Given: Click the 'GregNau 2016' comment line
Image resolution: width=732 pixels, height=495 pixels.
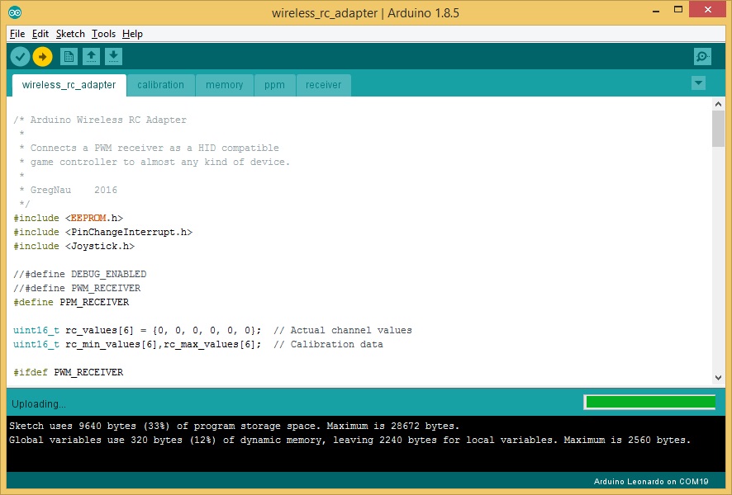Looking at the screenshot, I should [x=68, y=191].
